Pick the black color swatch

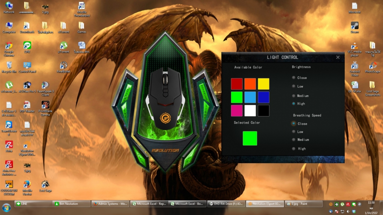[264, 110]
